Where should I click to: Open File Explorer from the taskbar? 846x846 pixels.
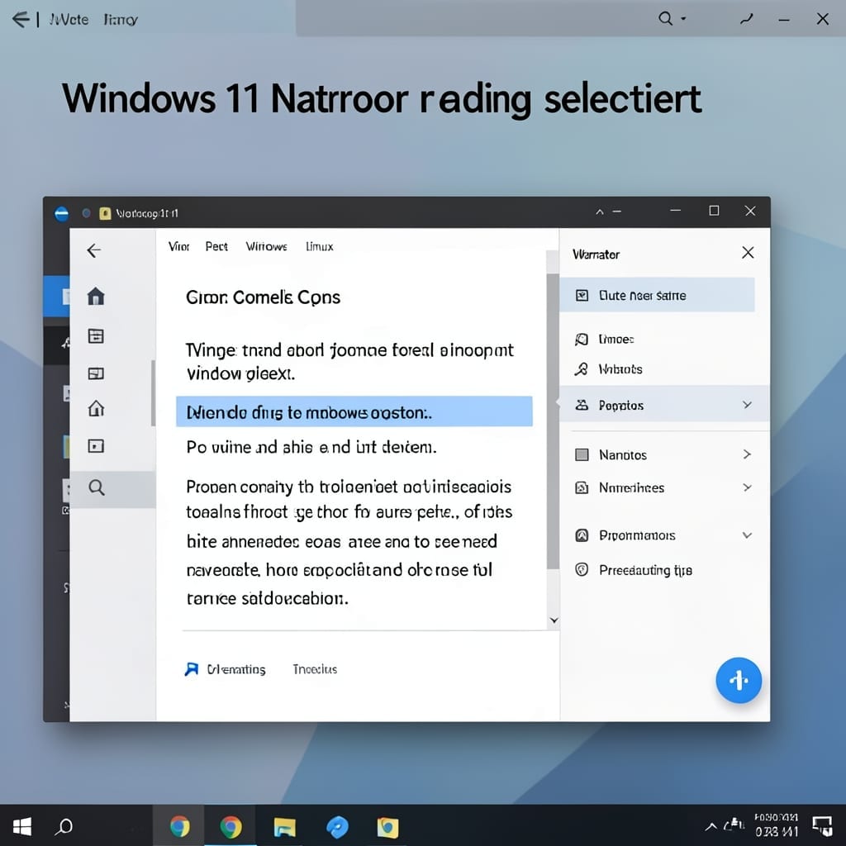click(284, 827)
